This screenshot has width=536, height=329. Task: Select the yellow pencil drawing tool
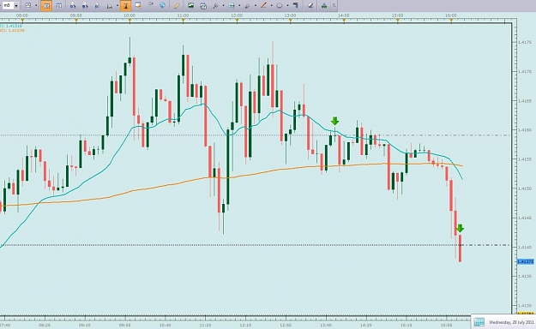[177, 5]
